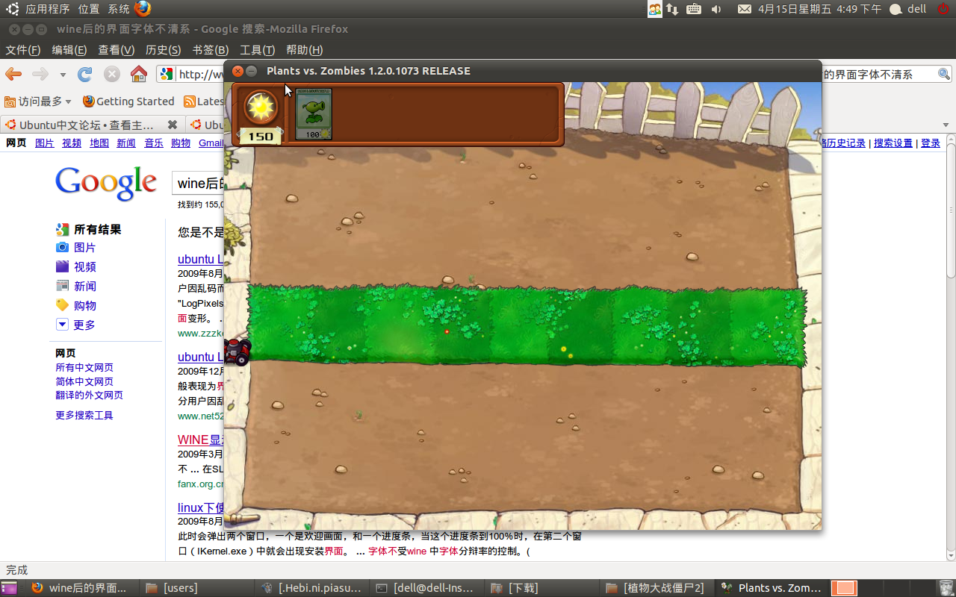This screenshot has height=597, width=956.
Task: Click 简体中文网页 filter link
Action: pos(84,381)
